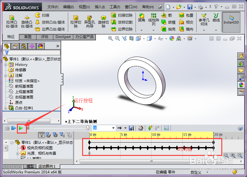Open the FeatureManager design tree tab
The height and width of the screenshot is (177, 247).
click(x=7, y=46)
